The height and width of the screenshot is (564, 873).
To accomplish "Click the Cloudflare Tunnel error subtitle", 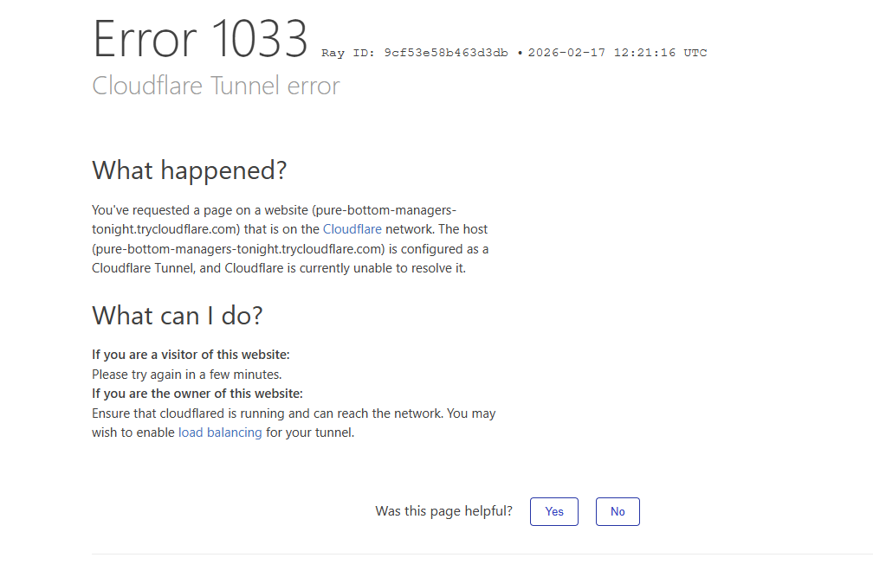I will [216, 86].
